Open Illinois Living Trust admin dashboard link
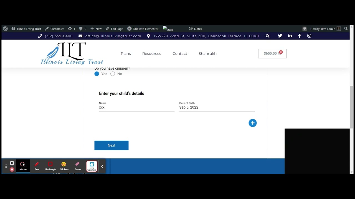 [26, 29]
